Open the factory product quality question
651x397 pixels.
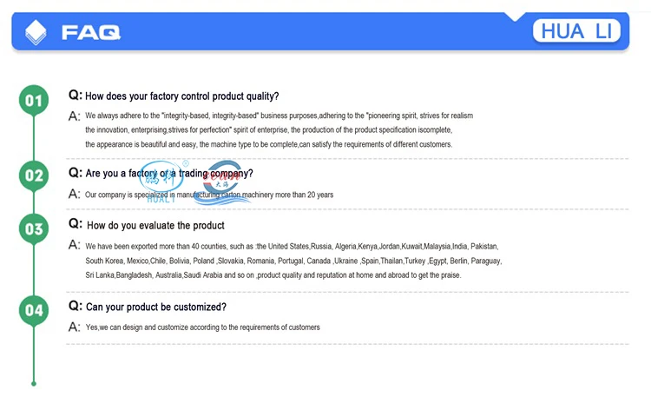point(181,96)
